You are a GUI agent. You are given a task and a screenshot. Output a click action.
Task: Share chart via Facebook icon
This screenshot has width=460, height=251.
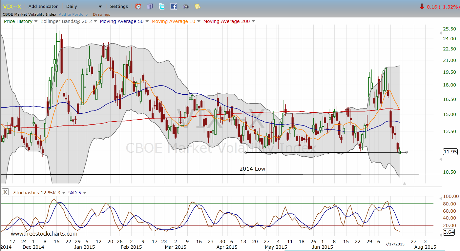click(x=174, y=7)
